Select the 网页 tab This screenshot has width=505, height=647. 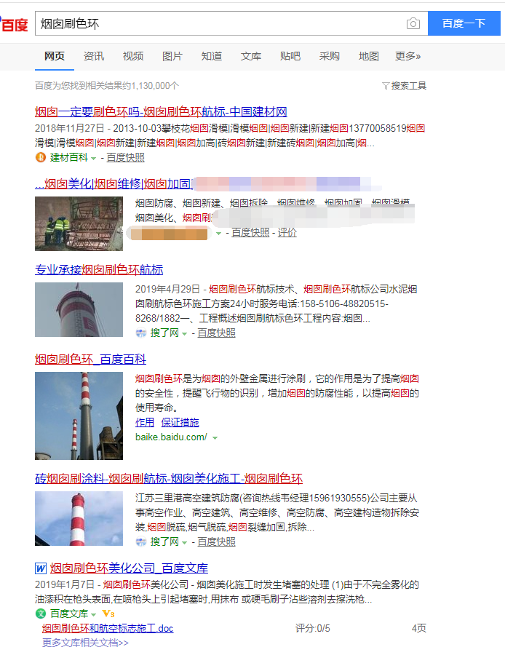coord(55,56)
